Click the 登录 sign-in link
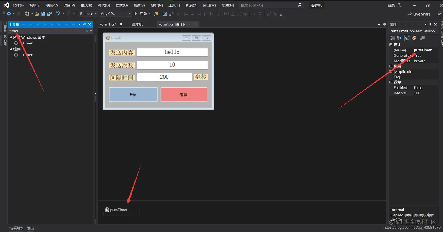This screenshot has width=443, height=232. [391, 5]
